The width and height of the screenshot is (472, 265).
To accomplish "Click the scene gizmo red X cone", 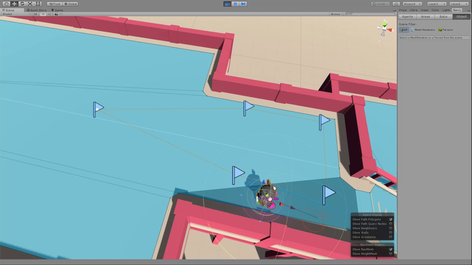I will 390,30.
